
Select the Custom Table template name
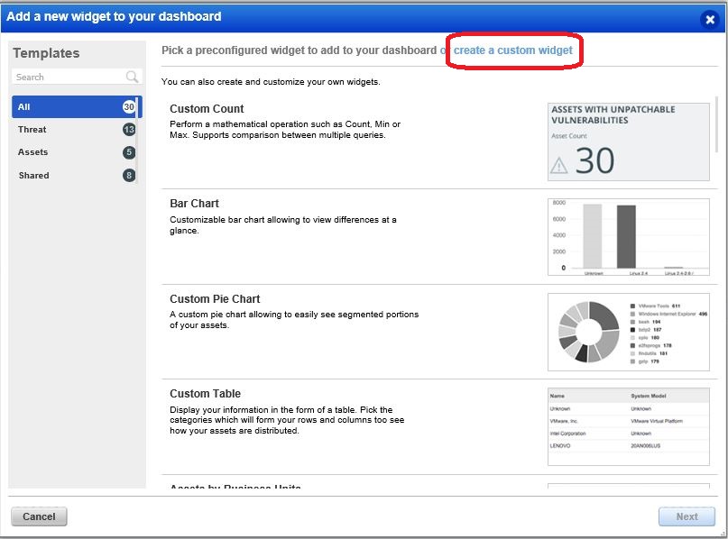pos(206,394)
